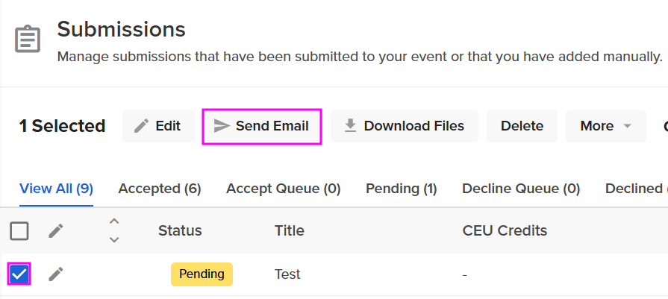
Task: Click the Pending status badge
Action: coord(202,274)
